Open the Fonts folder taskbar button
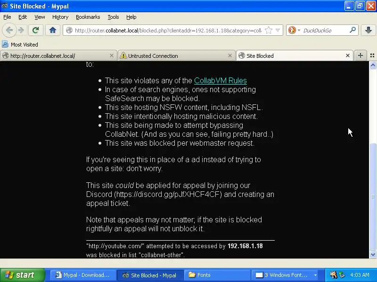This screenshot has width=377, height=282. (217, 275)
